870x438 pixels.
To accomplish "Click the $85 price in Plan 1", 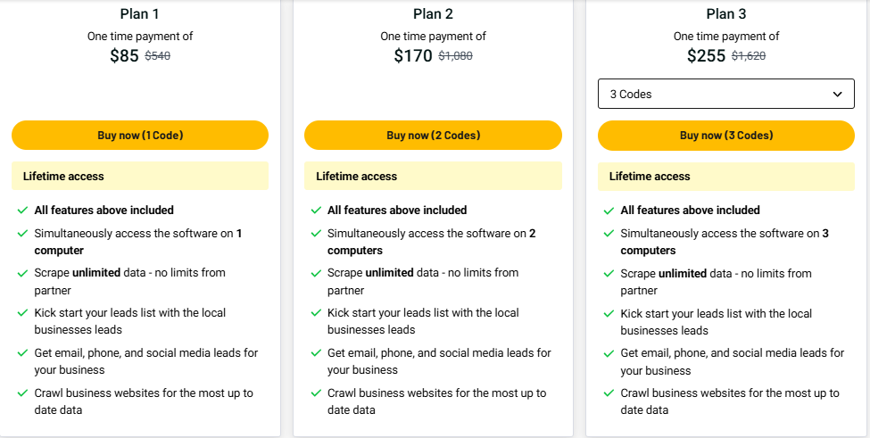I will [x=124, y=56].
